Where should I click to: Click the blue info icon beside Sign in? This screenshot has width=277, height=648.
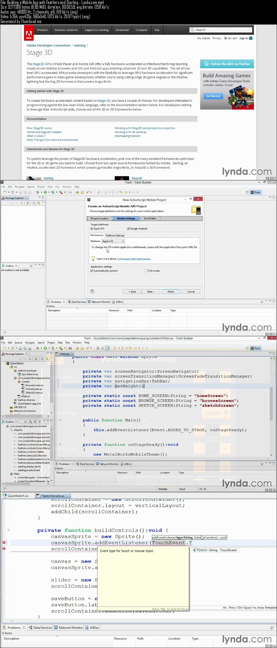[x=251, y=38]
